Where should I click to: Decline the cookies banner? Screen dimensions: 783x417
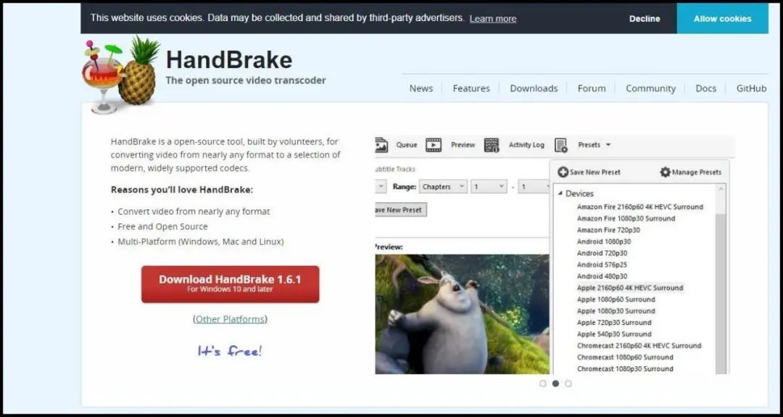click(645, 18)
